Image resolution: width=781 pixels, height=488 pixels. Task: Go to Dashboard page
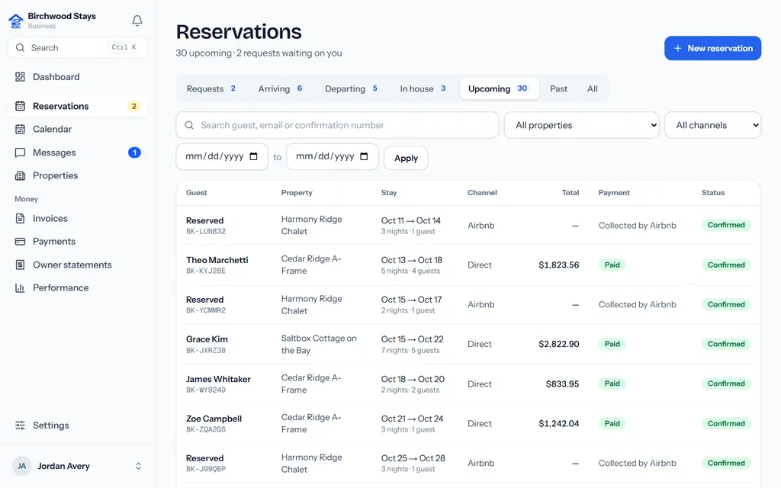tap(78, 77)
